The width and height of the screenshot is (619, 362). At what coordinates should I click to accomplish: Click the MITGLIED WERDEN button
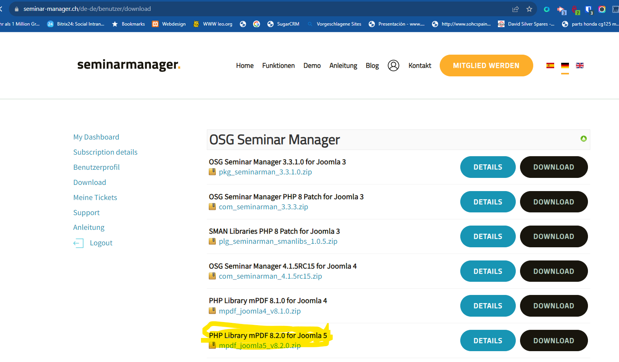tap(486, 66)
